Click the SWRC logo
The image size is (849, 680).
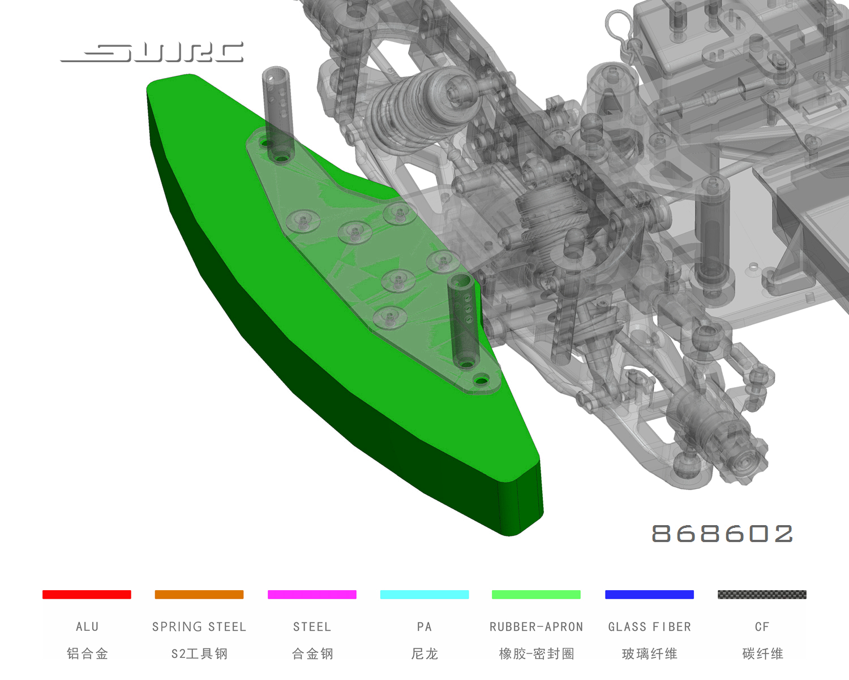153,52
